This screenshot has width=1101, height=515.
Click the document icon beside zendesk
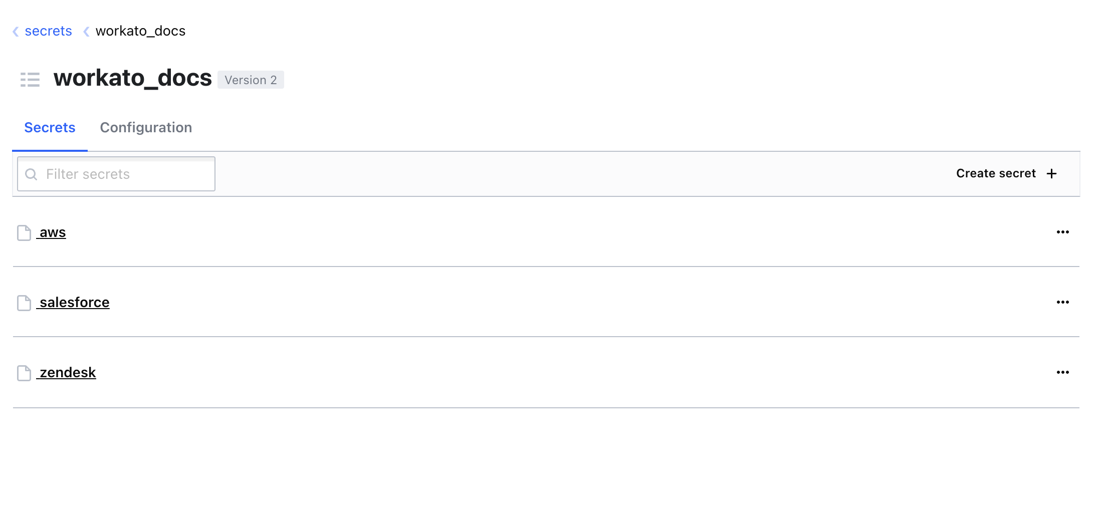click(24, 373)
